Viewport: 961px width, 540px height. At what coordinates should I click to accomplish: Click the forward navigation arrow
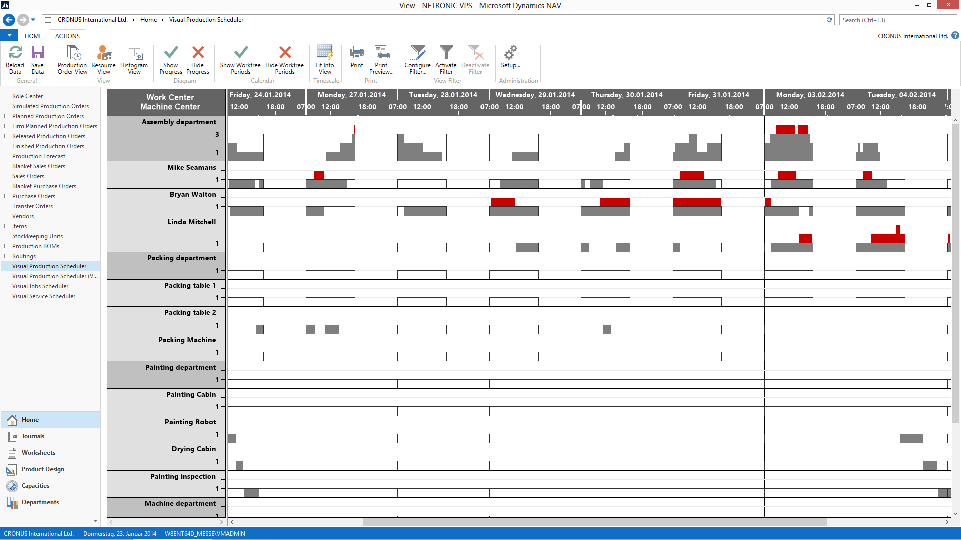(23, 20)
